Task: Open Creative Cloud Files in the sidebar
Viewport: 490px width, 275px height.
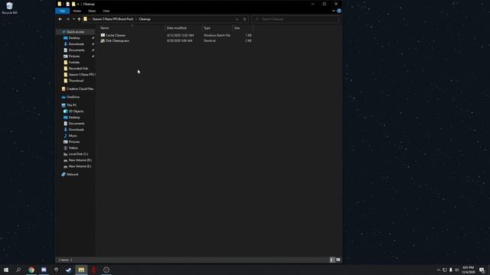Action: [80, 89]
